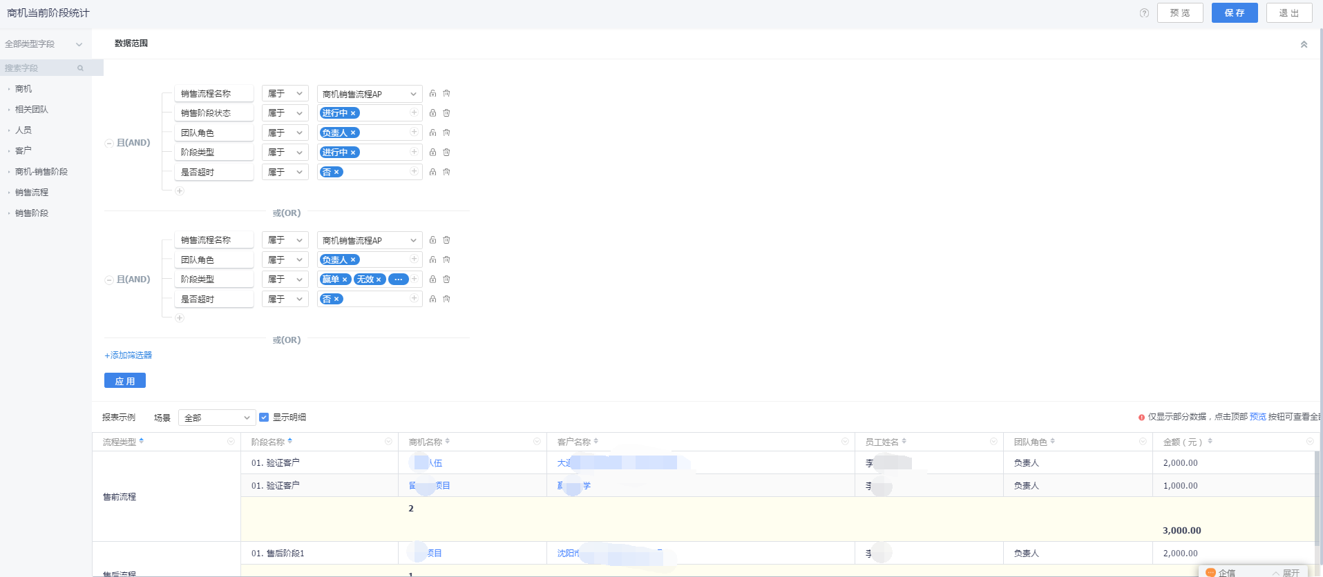This screenshot has height=577, width=1323.
Task: Show more tags via ellipsis chip
Action: [x=398, y=280]
